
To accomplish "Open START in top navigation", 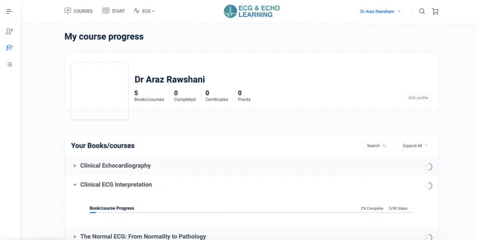I will (114, 11).
